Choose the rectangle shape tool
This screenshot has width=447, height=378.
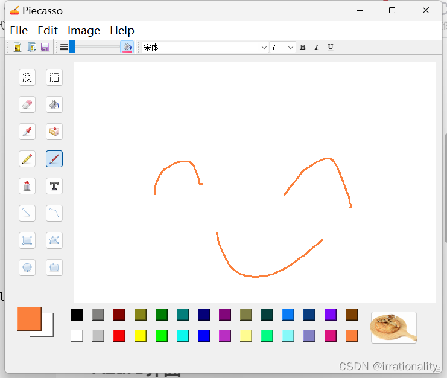click(27, 240)
